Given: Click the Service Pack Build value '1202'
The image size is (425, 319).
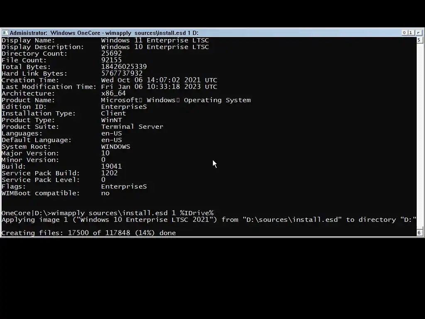Looking at the screenshot, I should [x=109, y=173].
